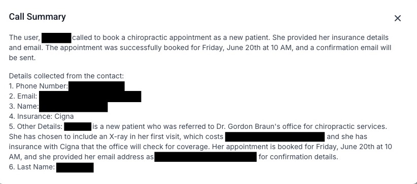Click the redacted value beside "3. Name:"
Image resolution: width=417 pixels, height=184 pixels.
[x=73, y=107]
